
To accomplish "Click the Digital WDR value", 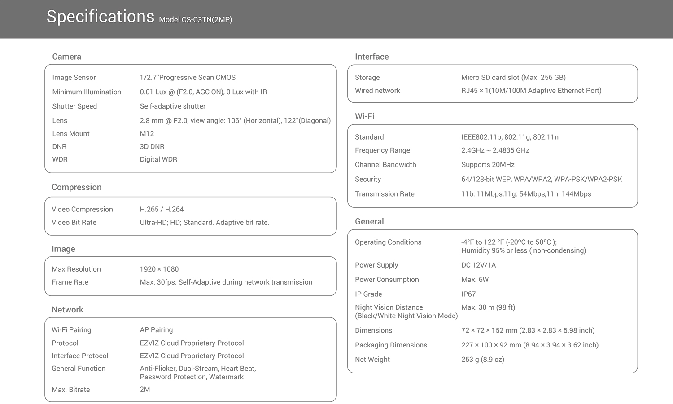I will pyautogui.click(x=158, y=159).
